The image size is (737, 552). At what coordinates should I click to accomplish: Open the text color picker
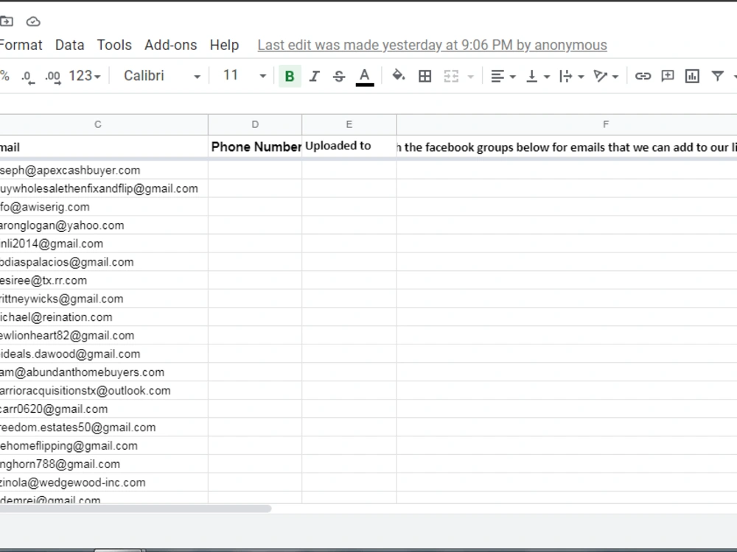[x=365, y=77]
